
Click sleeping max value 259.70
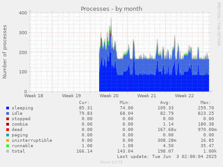206,108
